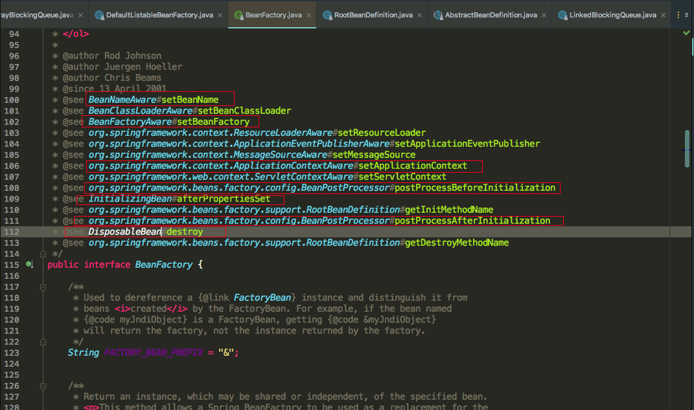Click the LinkedBlockingQueue.java class file icon
The image size is (694, 410).
point(562,15)
